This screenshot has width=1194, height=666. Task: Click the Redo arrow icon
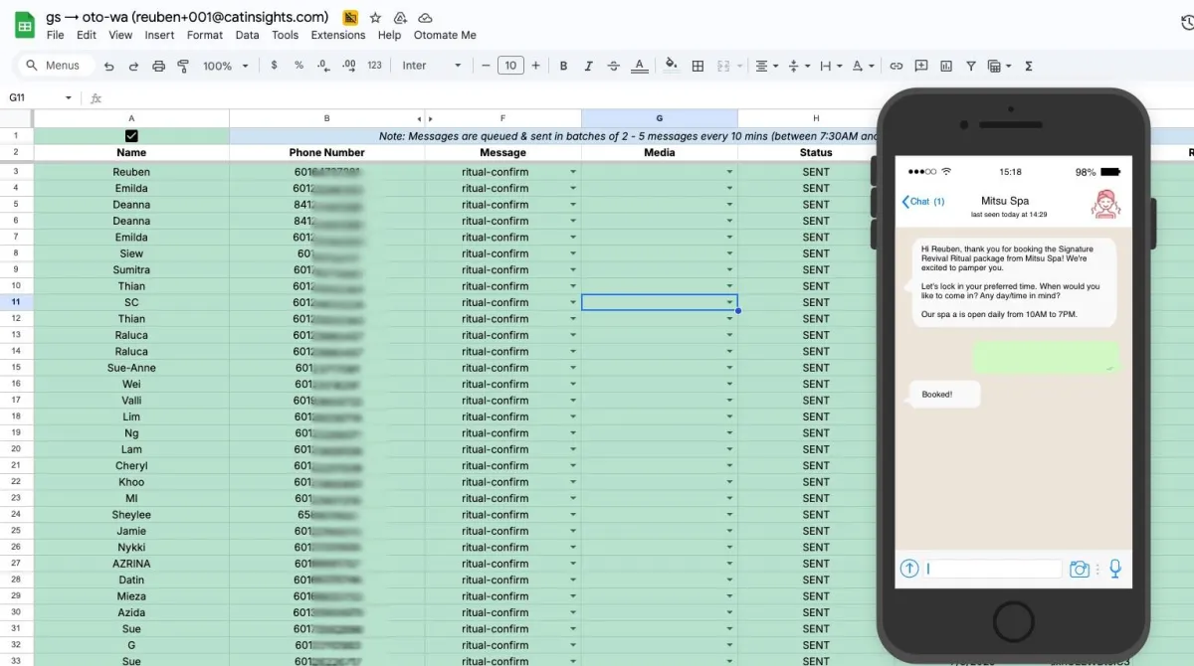point(134,66)
